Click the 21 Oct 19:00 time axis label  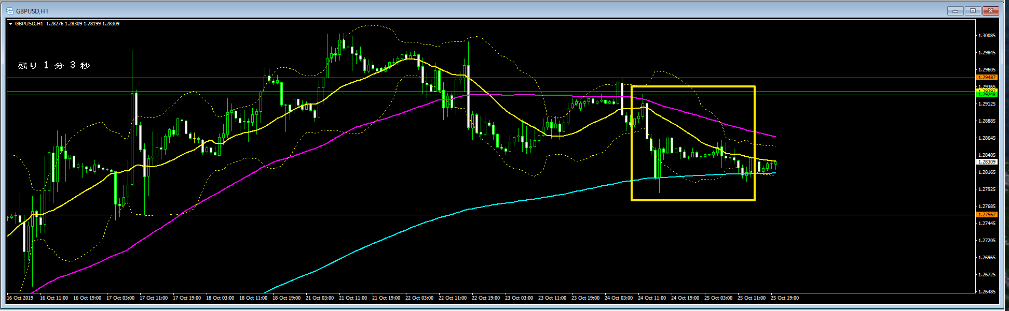386,298
